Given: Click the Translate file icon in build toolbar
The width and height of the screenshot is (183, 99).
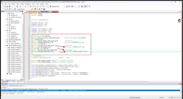Looking at the screenshot, I should pos(3,9).
